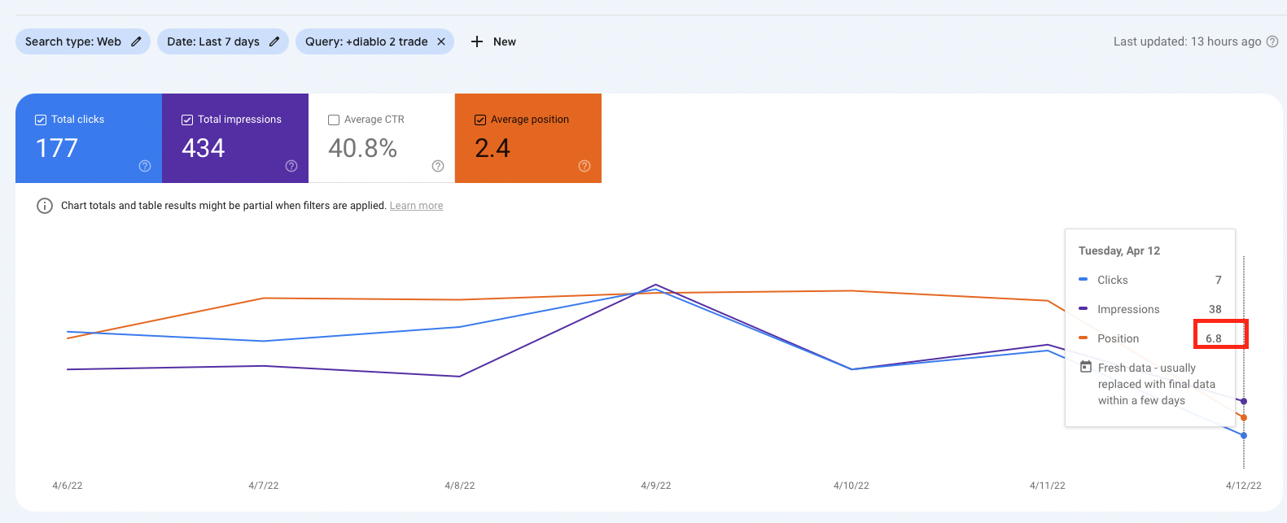Click the plus icon to add new filter
The width and height of the screenshot is (1287, 523).
point(477,41)
